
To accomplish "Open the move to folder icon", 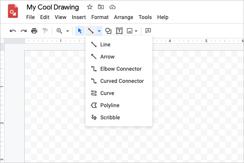I will pyautogui.click(x=101, y=7).
